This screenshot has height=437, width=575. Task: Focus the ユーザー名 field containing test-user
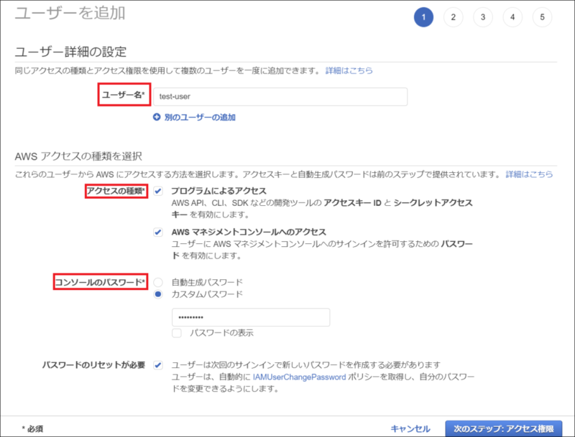(280, 97)
